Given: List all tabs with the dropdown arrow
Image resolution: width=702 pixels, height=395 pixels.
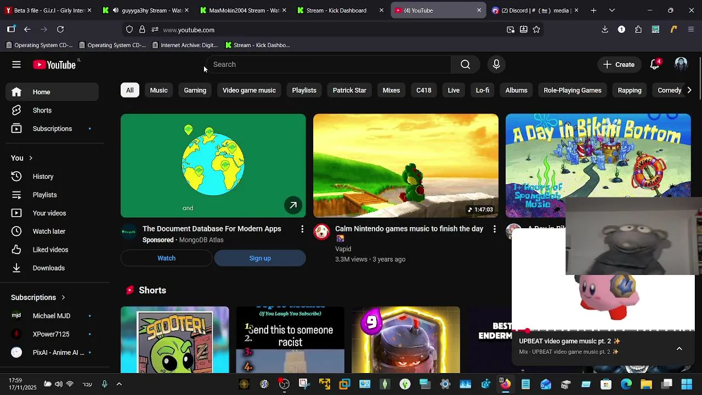Looking at the screenshot, I should [612, 10].
